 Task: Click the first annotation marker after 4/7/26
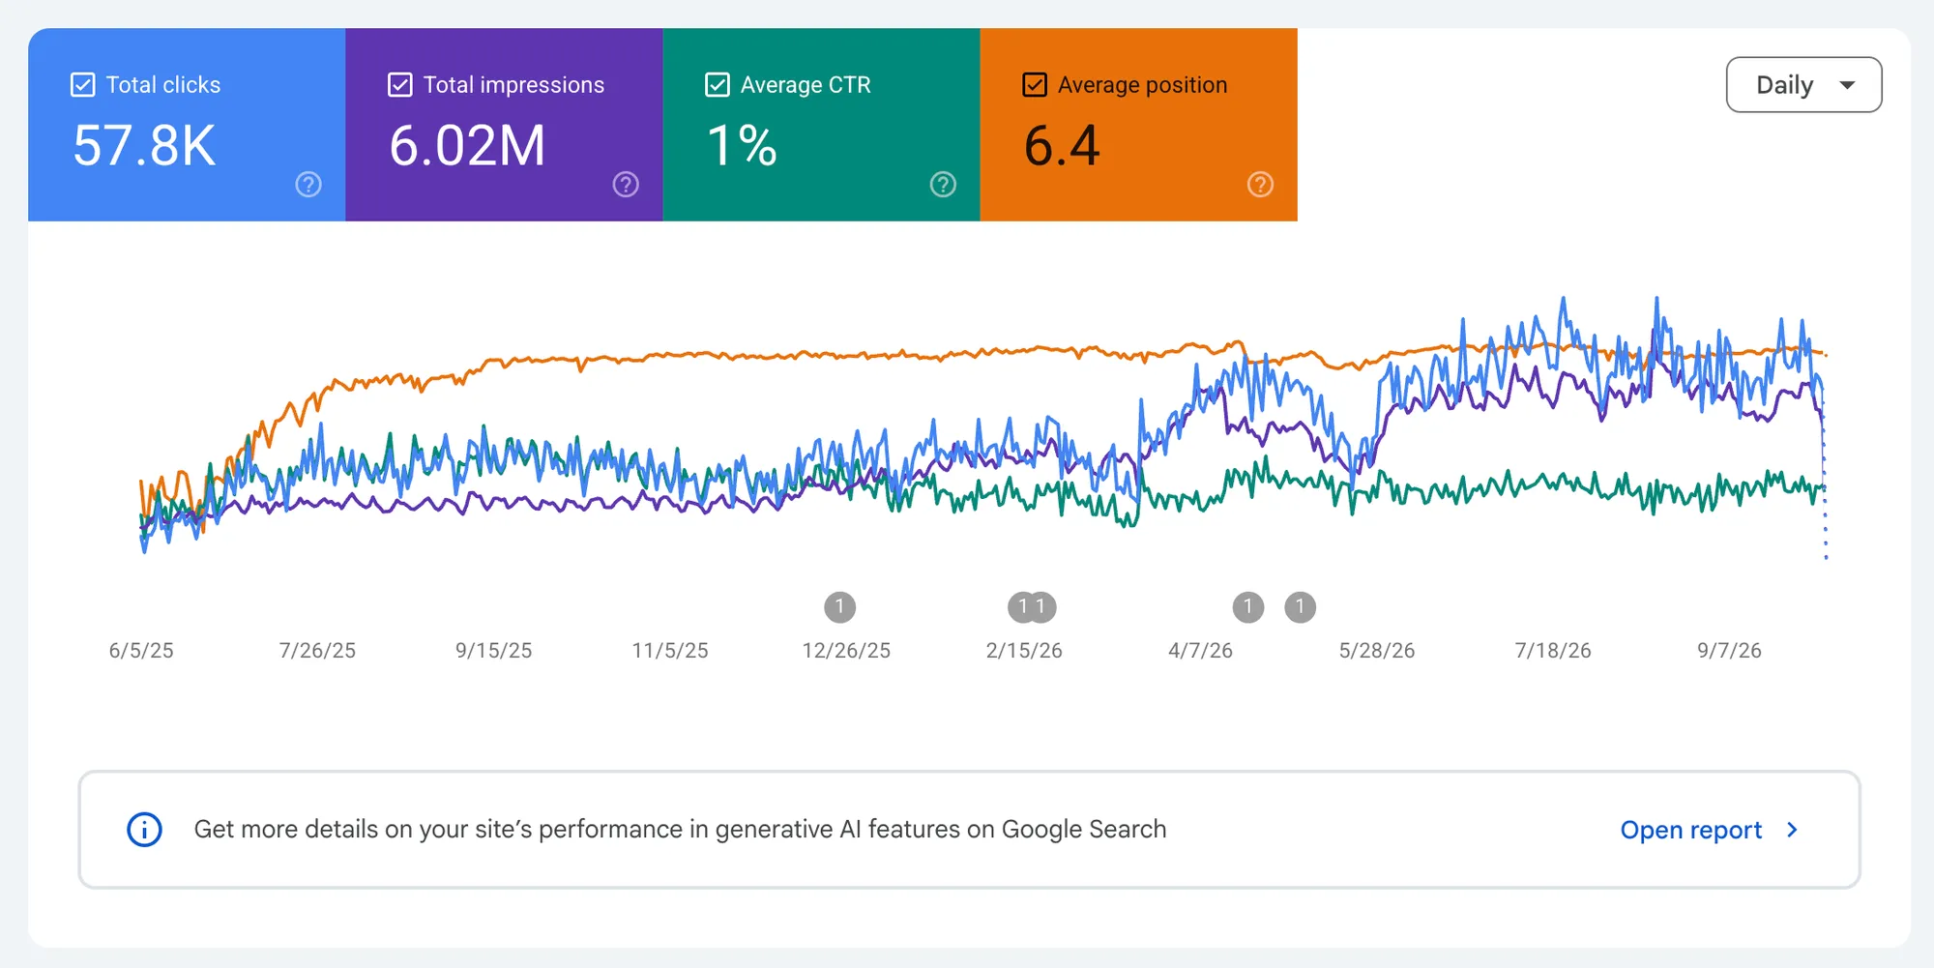tap(1248, 607)
